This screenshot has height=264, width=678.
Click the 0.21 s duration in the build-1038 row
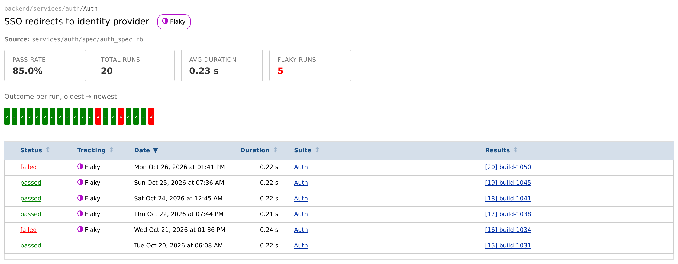click(269, 214)
